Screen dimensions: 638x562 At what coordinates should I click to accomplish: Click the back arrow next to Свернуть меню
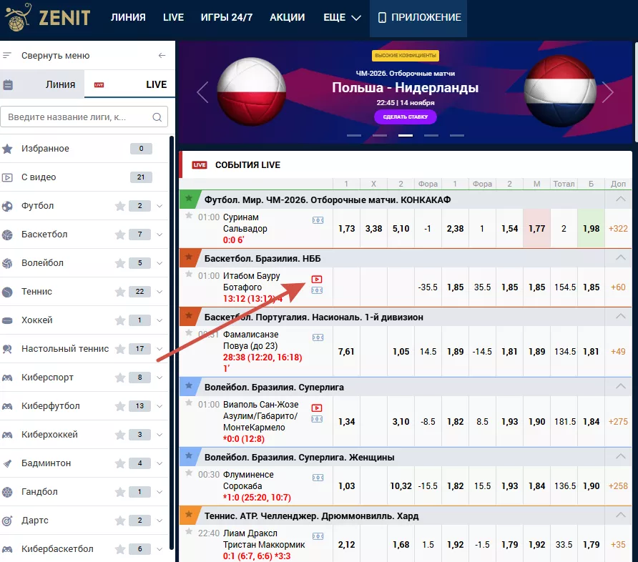click(x=162, y=56)
